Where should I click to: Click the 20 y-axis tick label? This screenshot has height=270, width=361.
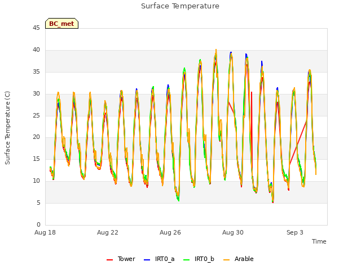[36, 137]
